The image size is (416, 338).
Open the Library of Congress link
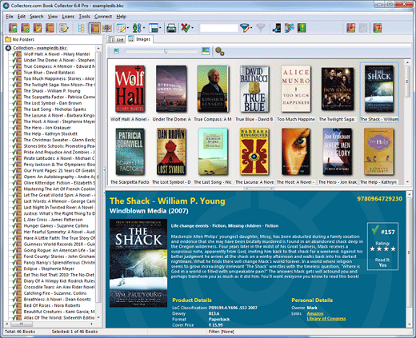(x=326, y=319)
